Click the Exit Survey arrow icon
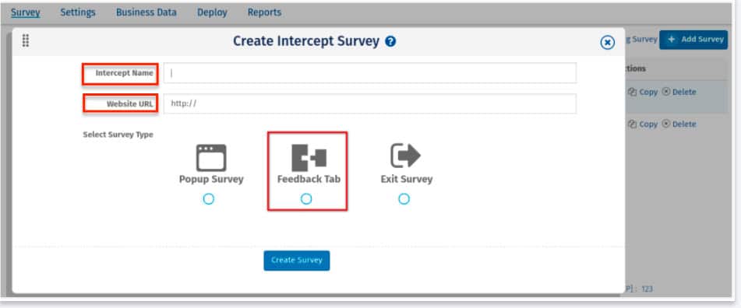741x308 pixels. [405, 156]
